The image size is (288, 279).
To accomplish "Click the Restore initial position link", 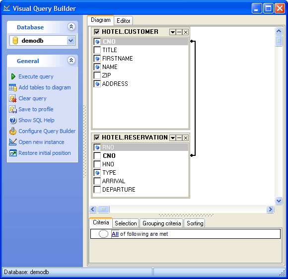I will 45,153.
